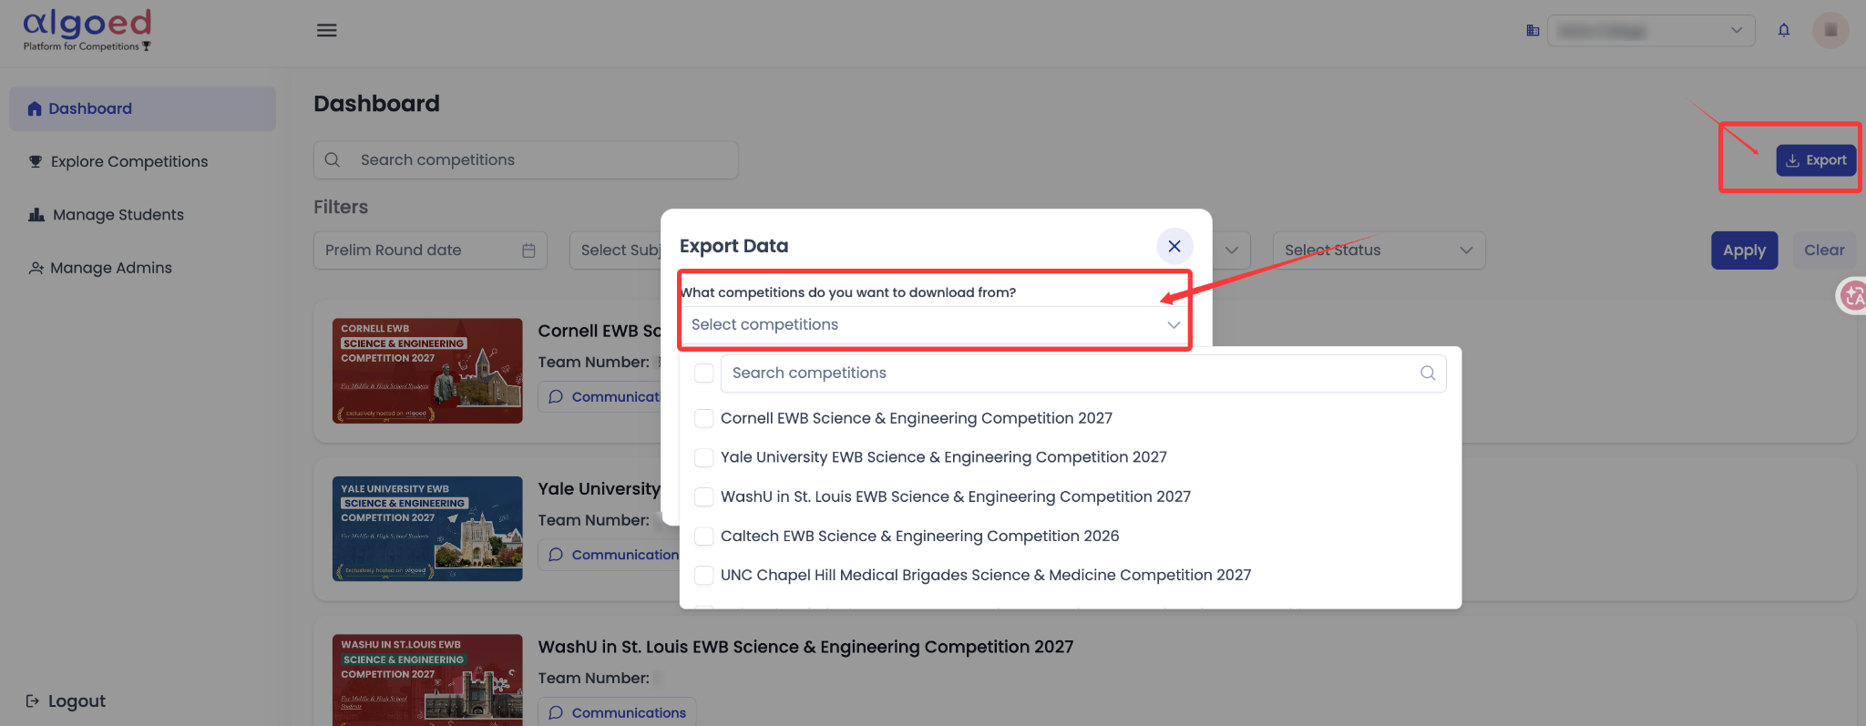Image resolution: width=1866 pixels, height=726 pixels.
Task: Close the Export Data dialog
Action: [x=1174, y=246]
